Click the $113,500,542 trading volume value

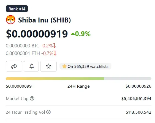pyautogui.click(x=138, y=112)
